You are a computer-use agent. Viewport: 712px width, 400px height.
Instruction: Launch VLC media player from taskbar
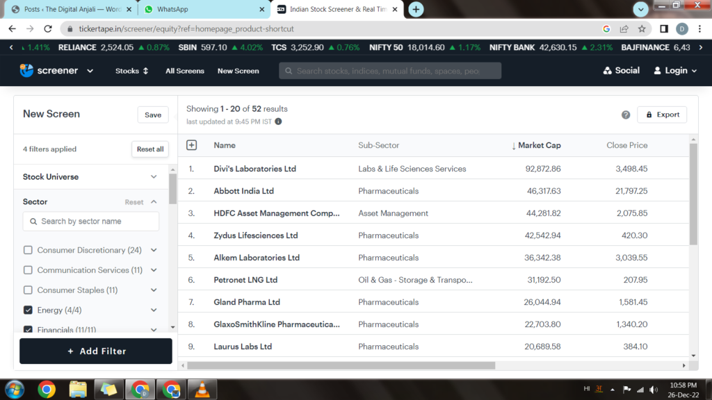202,390
